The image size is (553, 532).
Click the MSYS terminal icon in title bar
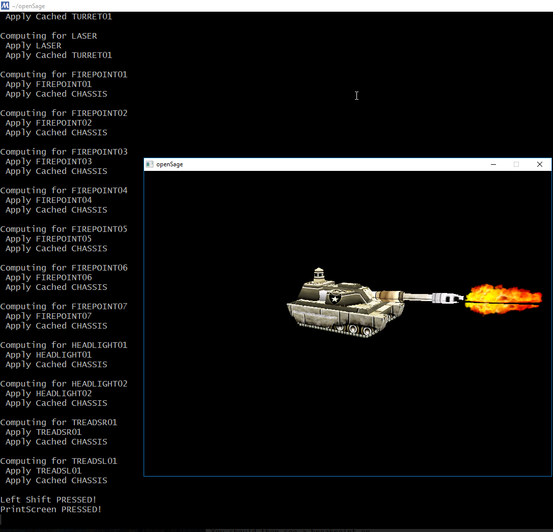[5, 6]
